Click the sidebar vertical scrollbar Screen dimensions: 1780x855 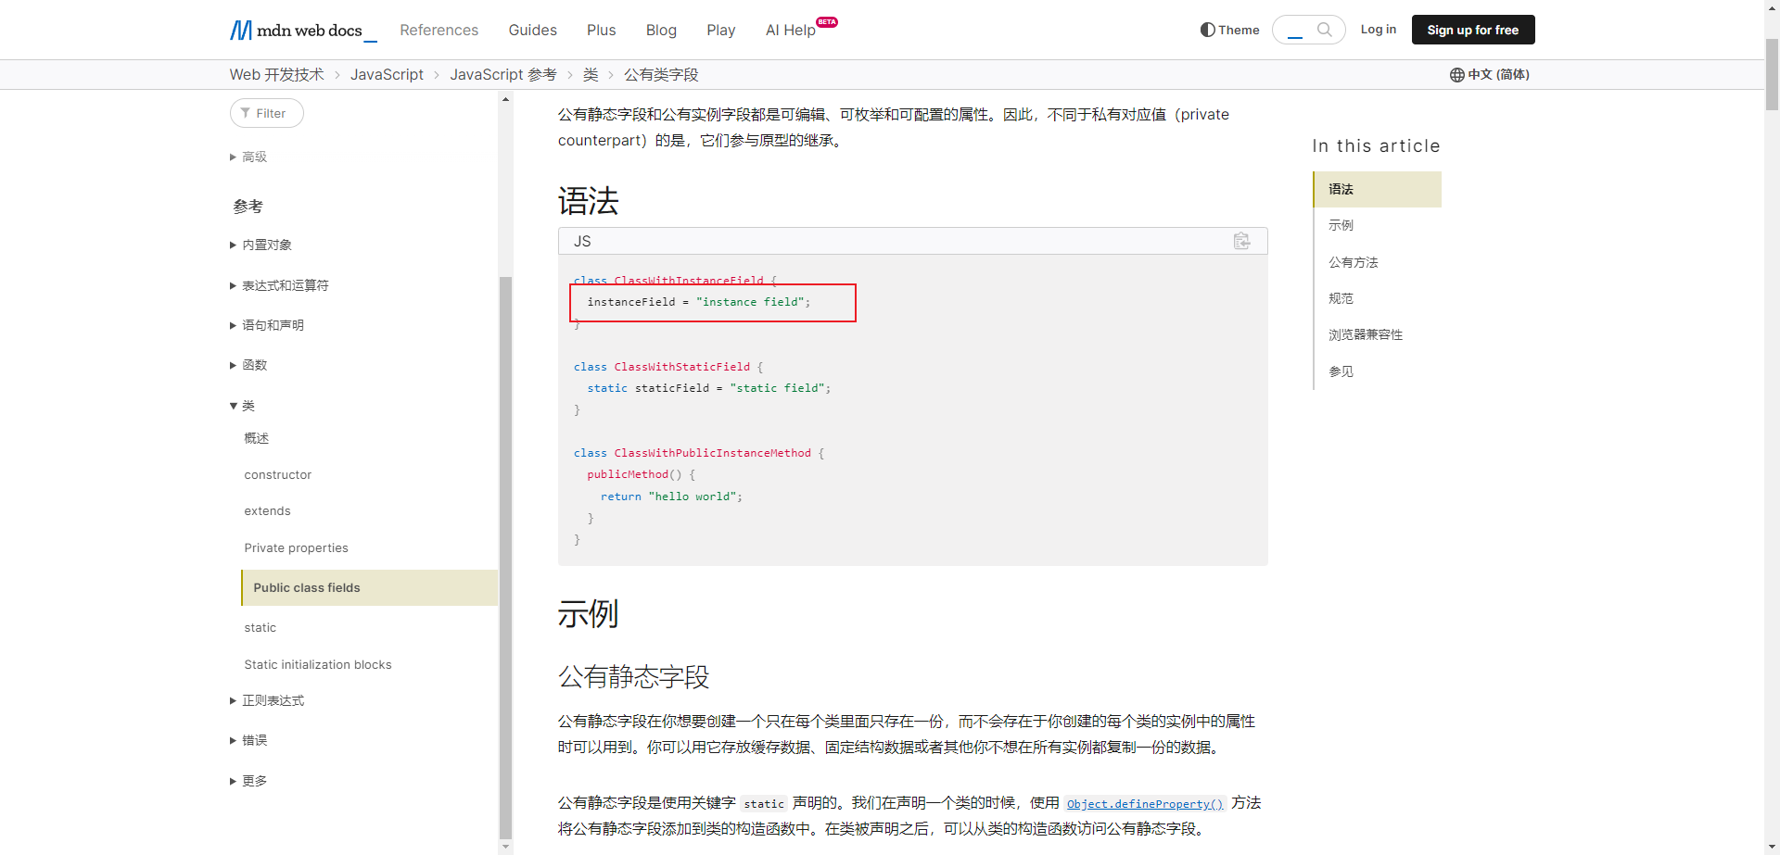(505, 556)
